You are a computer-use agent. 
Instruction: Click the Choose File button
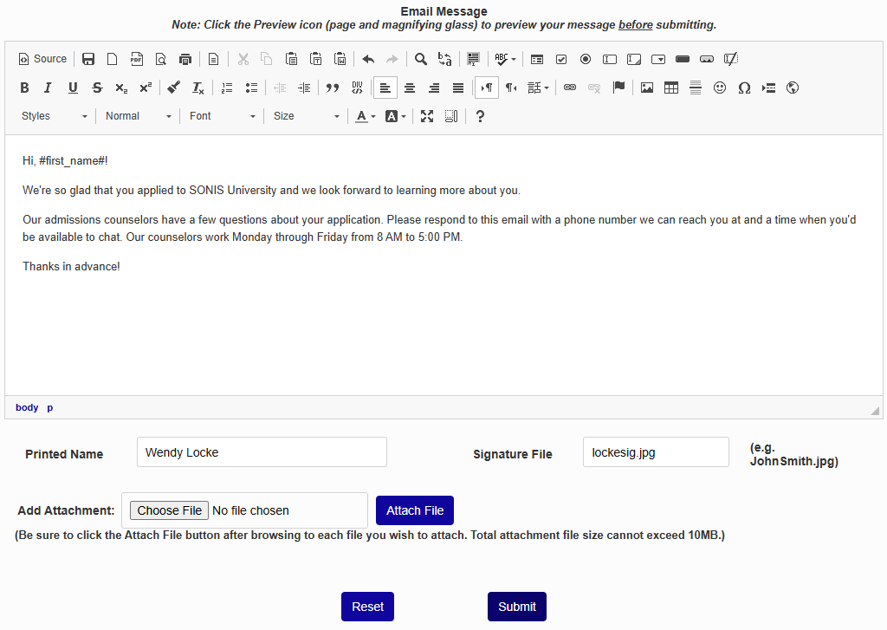point(169,510)
